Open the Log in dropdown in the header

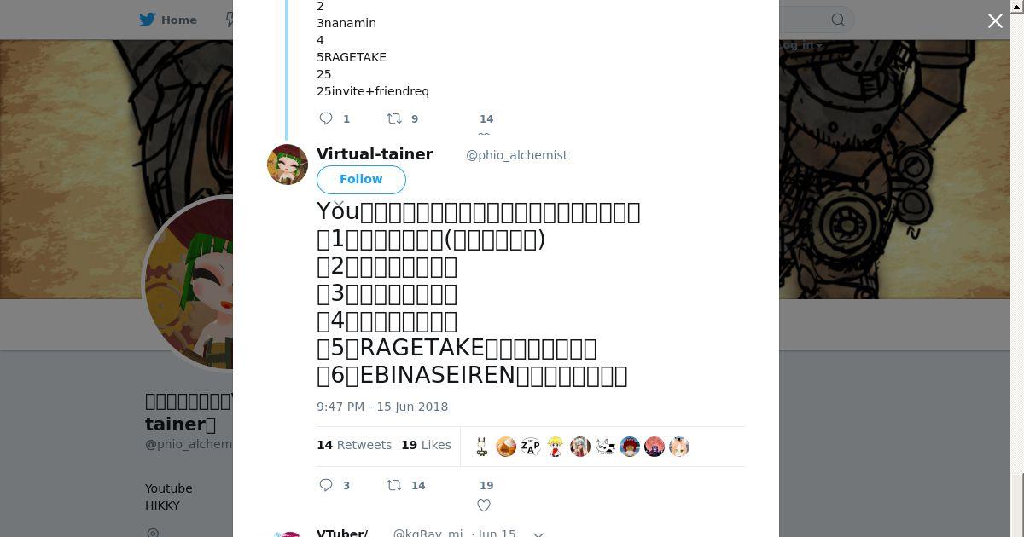pos(802,45)
